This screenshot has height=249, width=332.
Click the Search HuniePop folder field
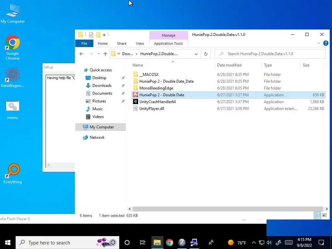(270, 54)
